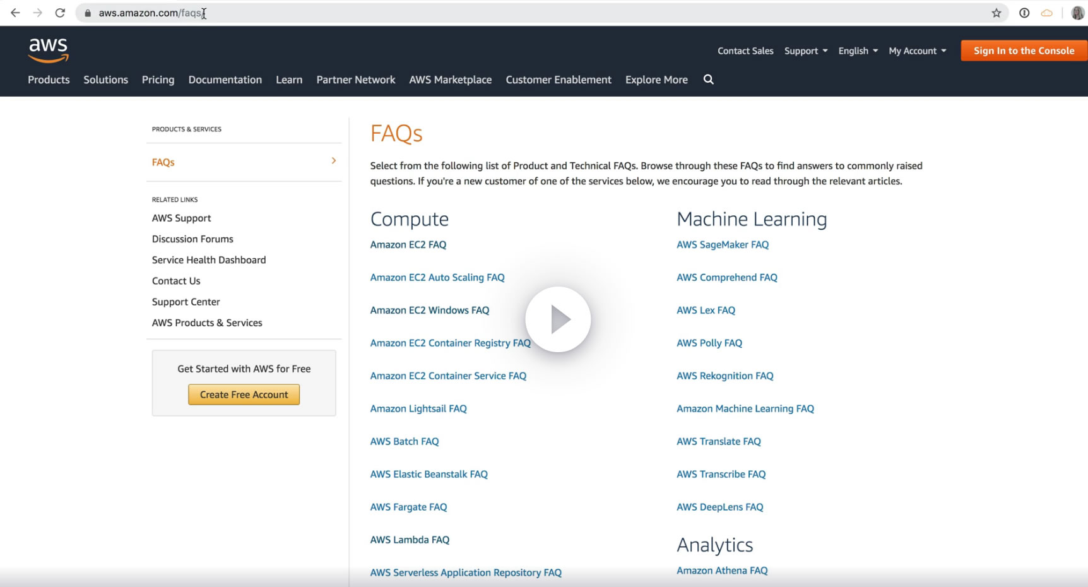Screen dimensions: 1088x587
Task: Go to AWS home via the logo
Action: (49, 50)
